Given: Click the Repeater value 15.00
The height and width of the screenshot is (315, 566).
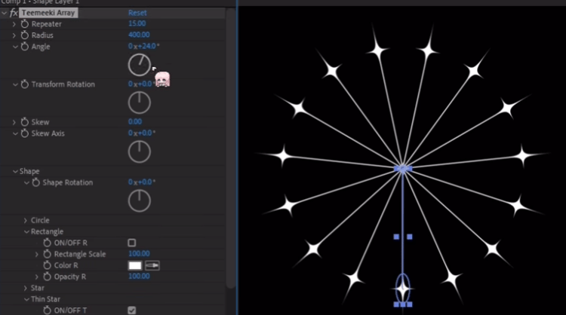Looking at the screenshot, I should (x=137, y=24).
